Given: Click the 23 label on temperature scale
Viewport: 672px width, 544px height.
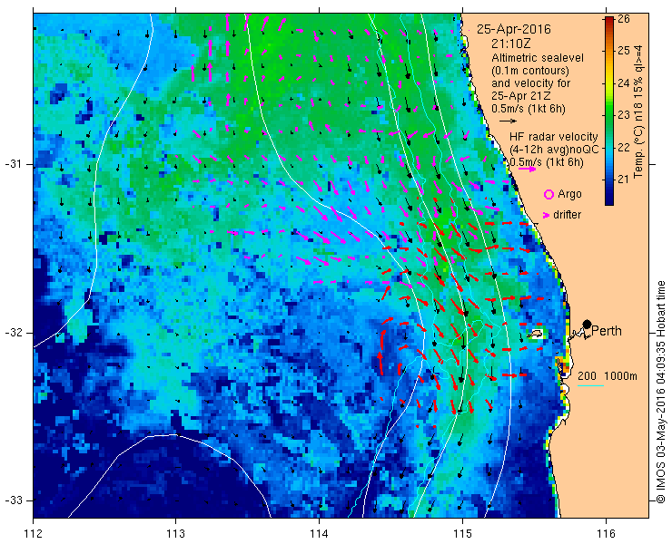Looking at the screenshot, I should [x=624, y=115].
